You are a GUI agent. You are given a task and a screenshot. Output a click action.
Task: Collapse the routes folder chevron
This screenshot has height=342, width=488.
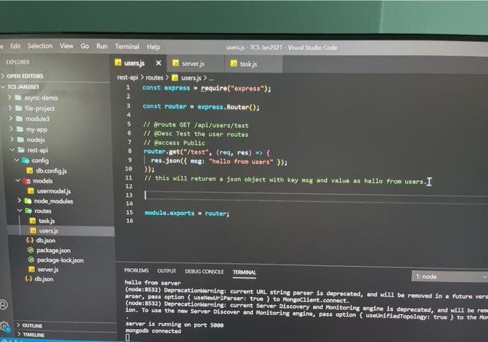pos(20,211)
